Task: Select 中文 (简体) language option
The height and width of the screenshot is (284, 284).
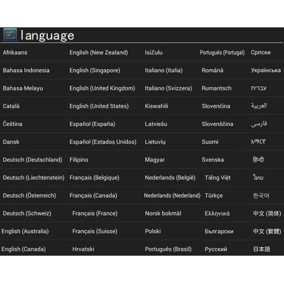Action: tap(266, 213)
